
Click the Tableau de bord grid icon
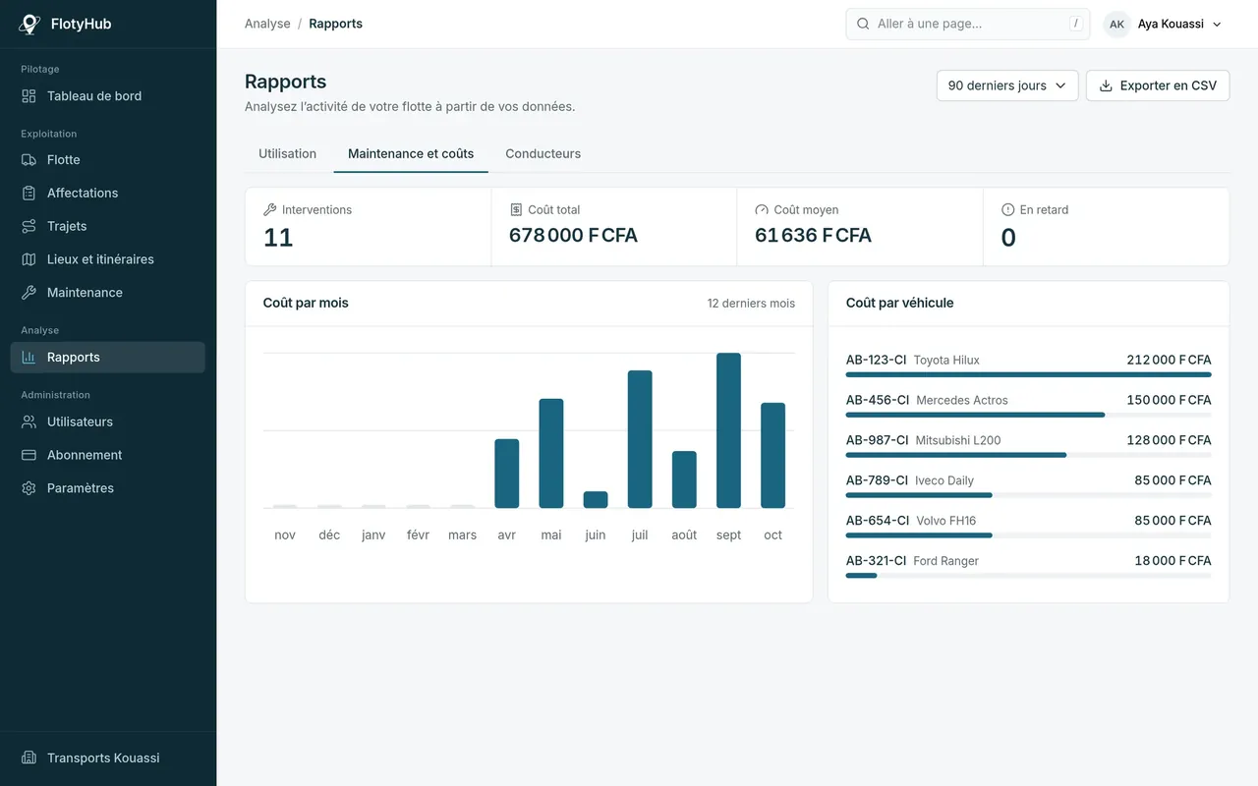pyautogui.click(x=29, y=96)
